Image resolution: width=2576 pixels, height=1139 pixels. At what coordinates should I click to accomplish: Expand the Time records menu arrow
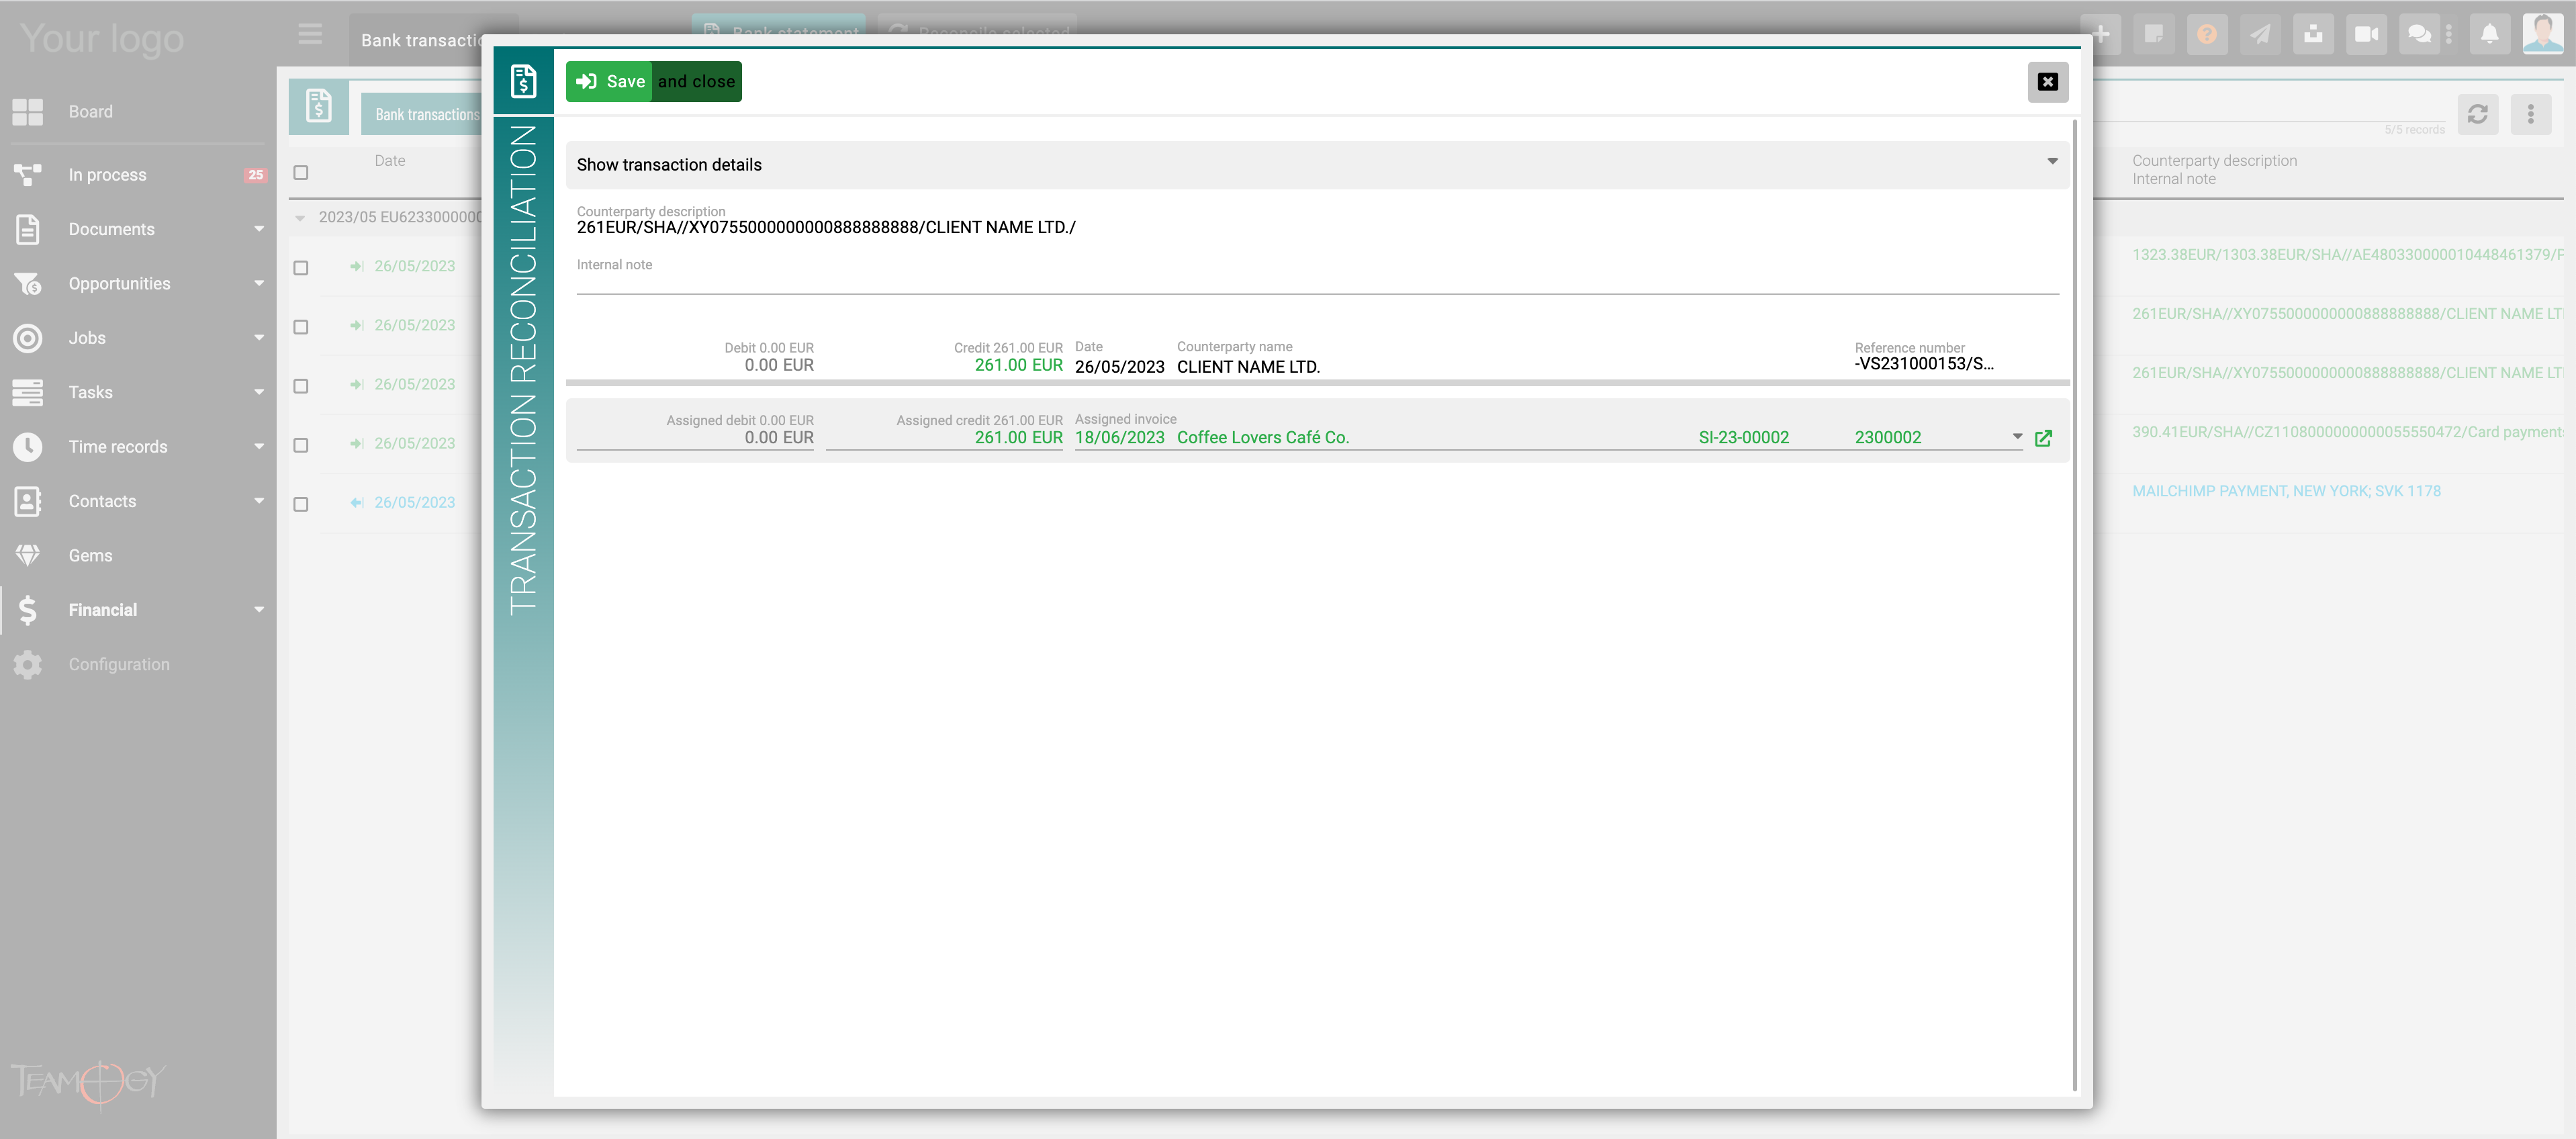tap(259, 447)
